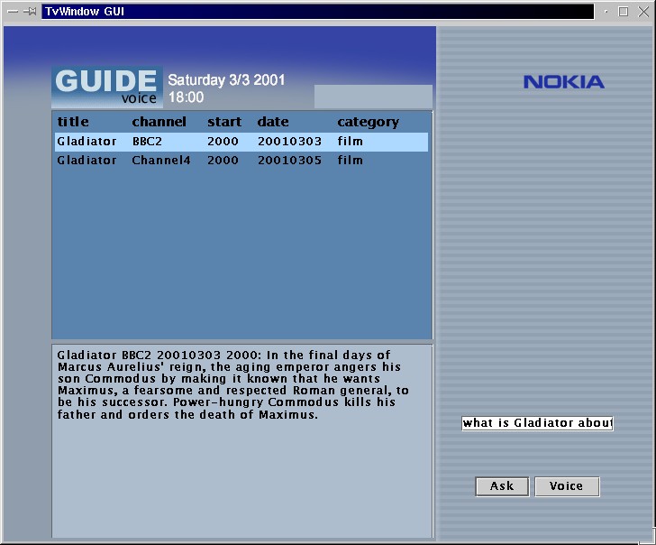Click the 'channel' column header
656x545 pixels.
coord(159,122)
